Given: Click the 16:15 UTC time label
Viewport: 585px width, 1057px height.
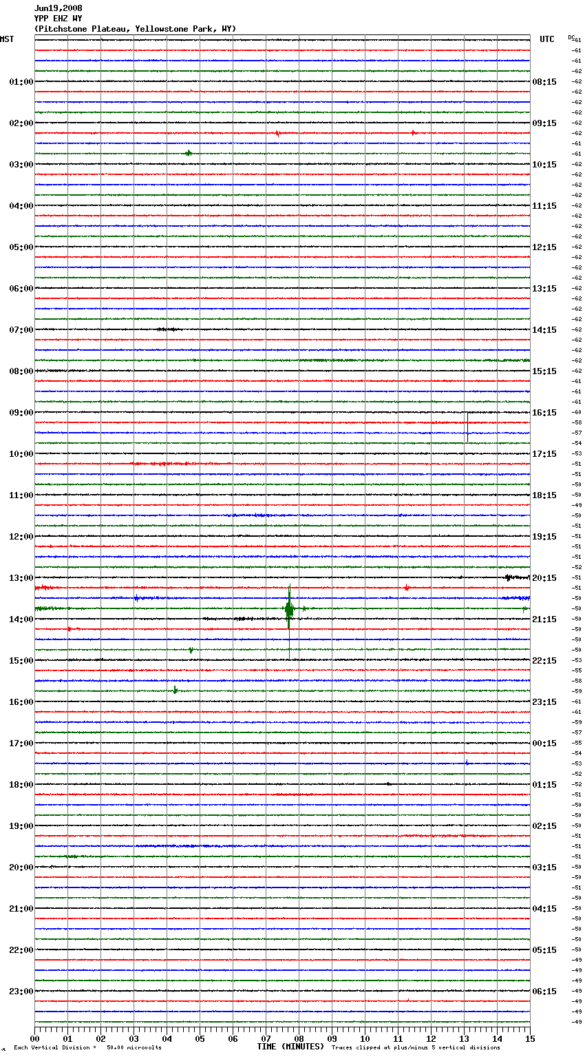Looking at the screenshot, I should [x=544, y=413].
